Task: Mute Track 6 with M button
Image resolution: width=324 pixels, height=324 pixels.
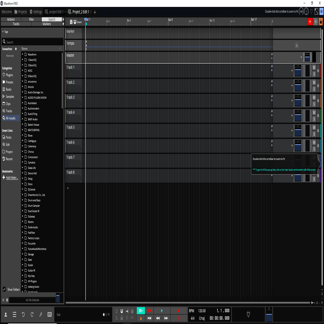Action: (314, 142)
